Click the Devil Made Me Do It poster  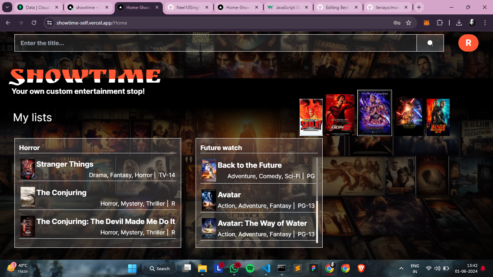pos(28,227)
